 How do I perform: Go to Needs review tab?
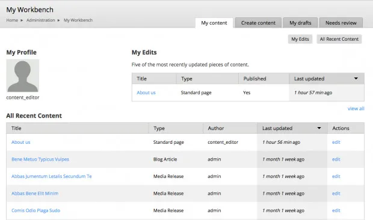(341, 23)
